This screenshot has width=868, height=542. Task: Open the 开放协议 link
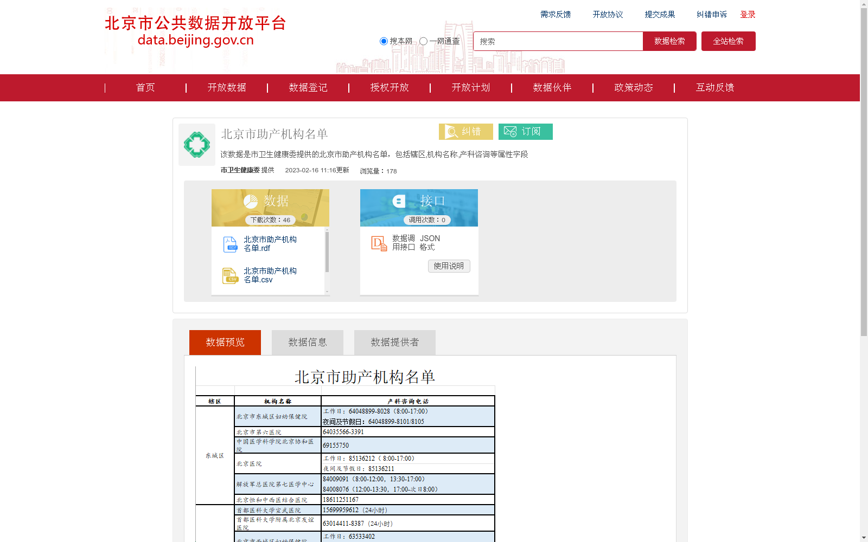608,15
